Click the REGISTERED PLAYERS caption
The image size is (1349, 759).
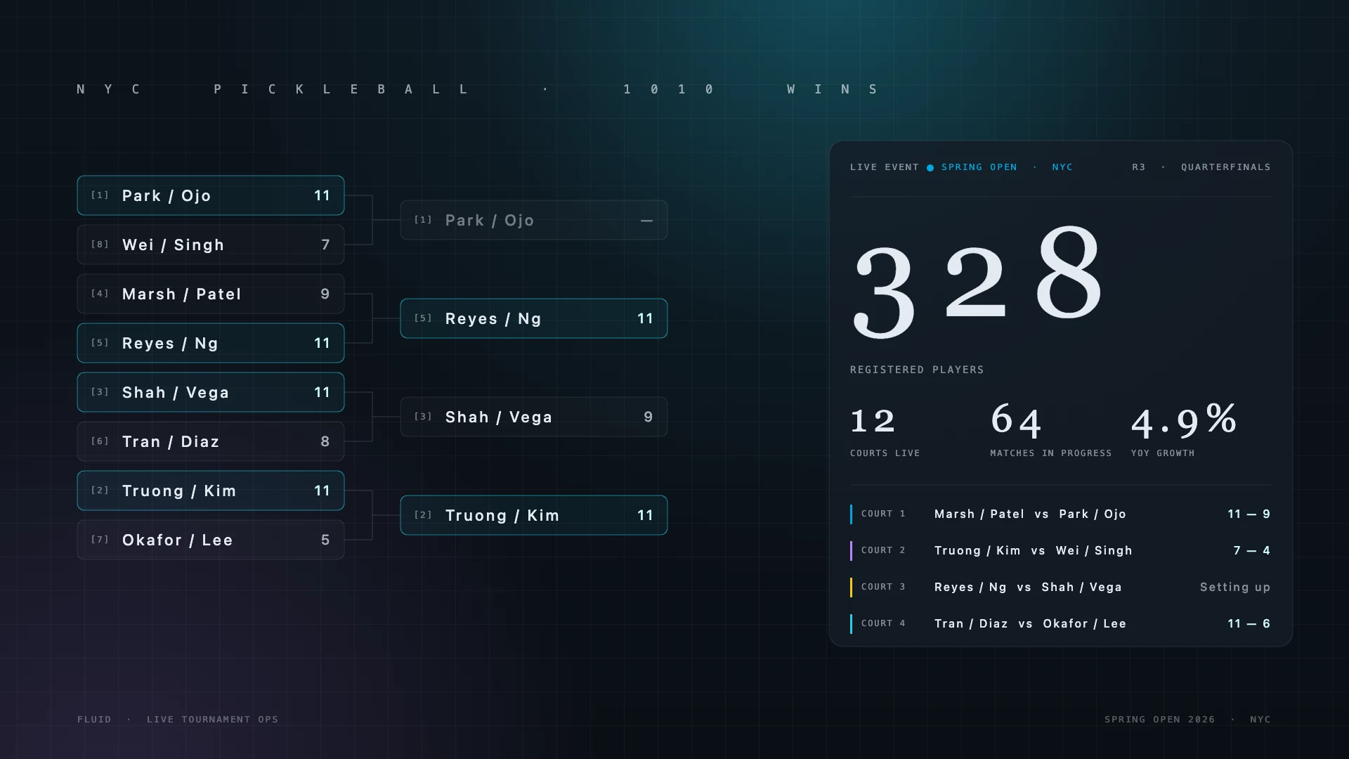tap(917, 370)
